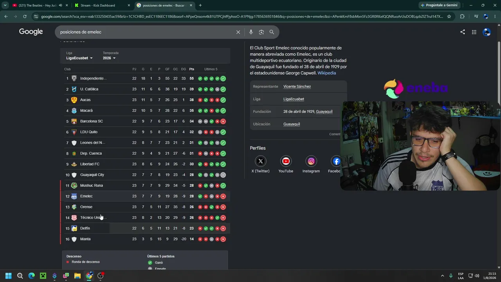Reload the current page
The height and width of the screenshot is (282, 501).
(25, 16)
